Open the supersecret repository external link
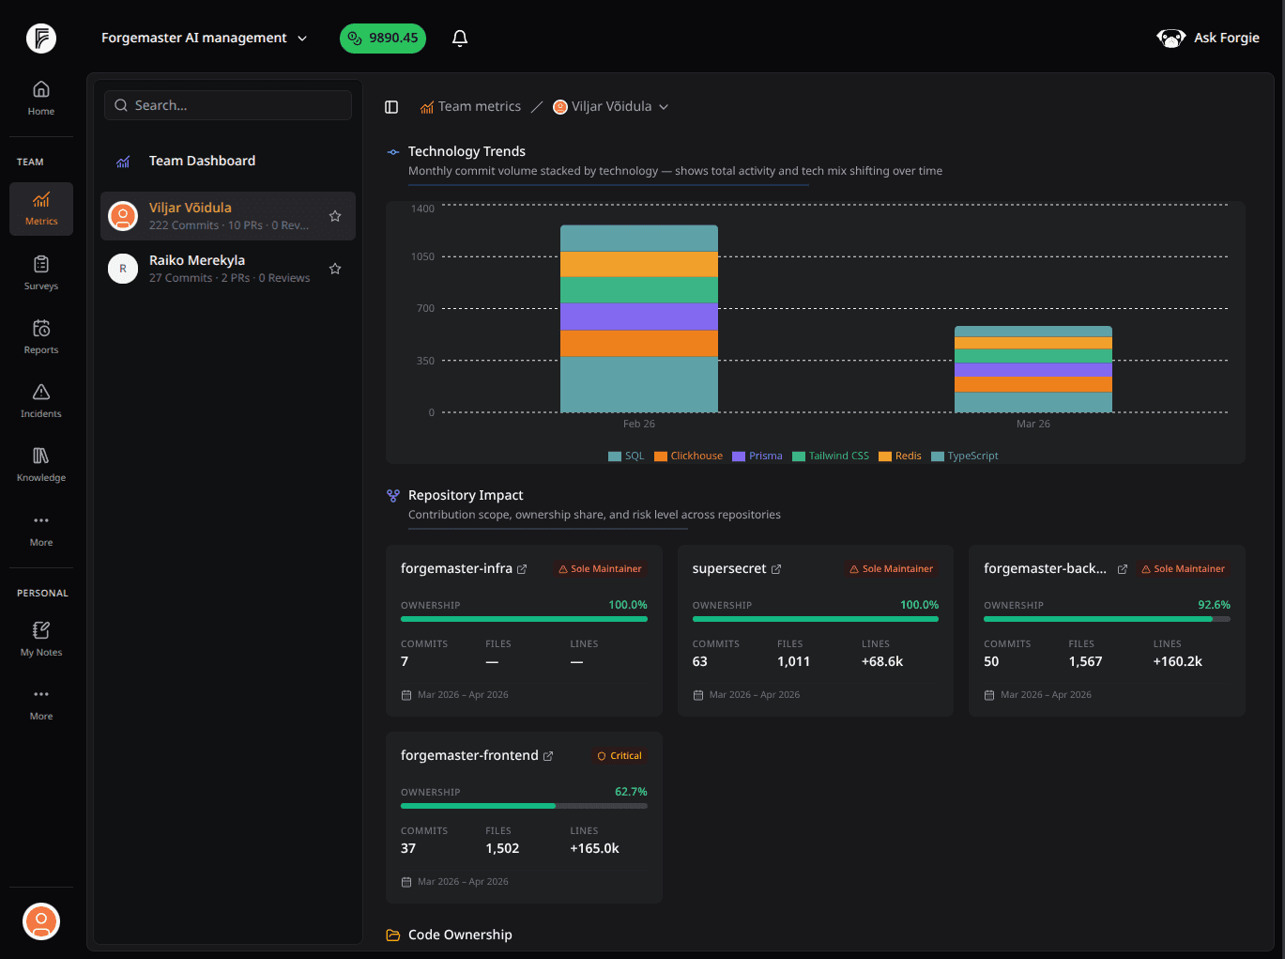 click(x=776, y=568)
